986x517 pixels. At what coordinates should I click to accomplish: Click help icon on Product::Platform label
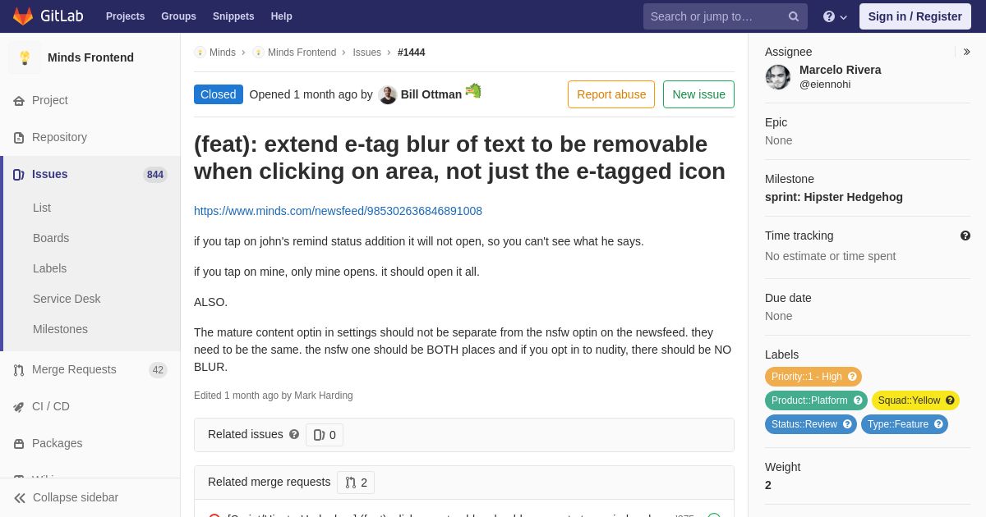point(858,400)
